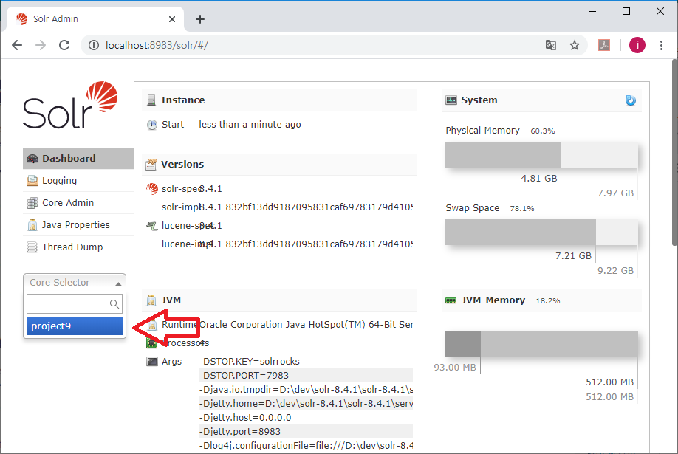
Task: Click the -Djetty.home argument line
Action: tap(305, 403)
